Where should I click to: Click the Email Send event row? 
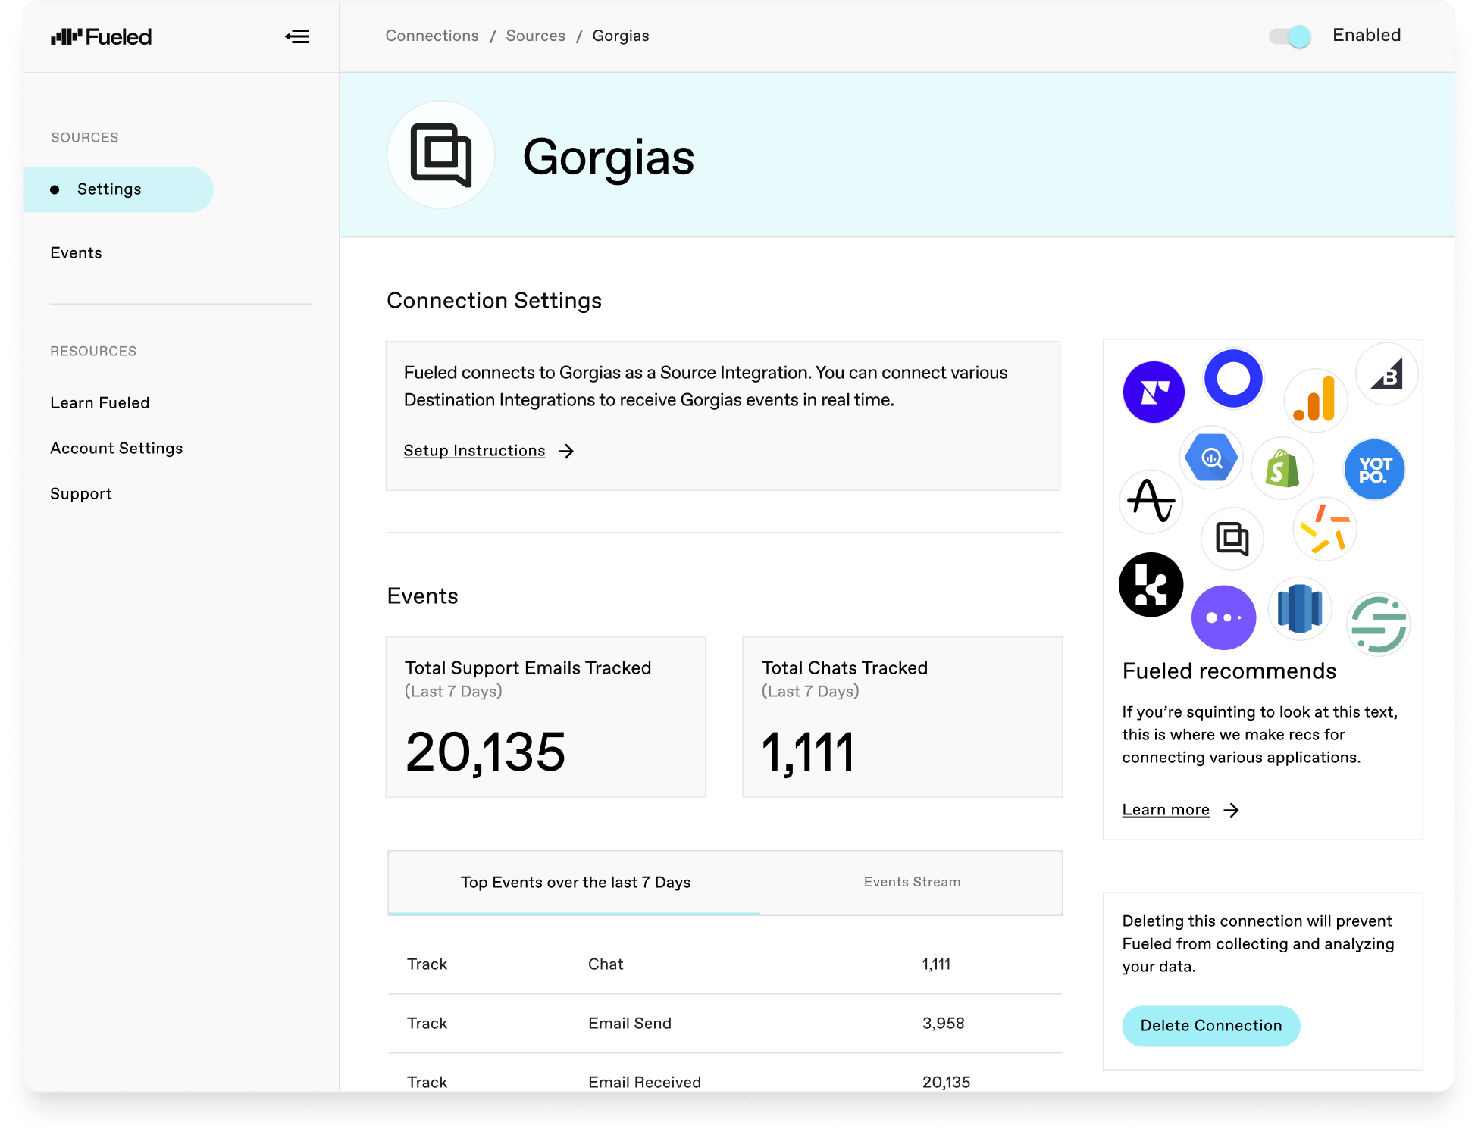(x=725, y=1024)
